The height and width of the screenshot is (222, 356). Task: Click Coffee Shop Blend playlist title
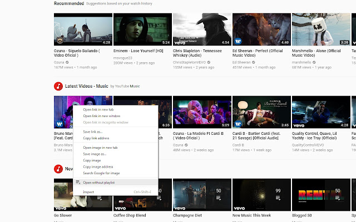tap(130, 215)
